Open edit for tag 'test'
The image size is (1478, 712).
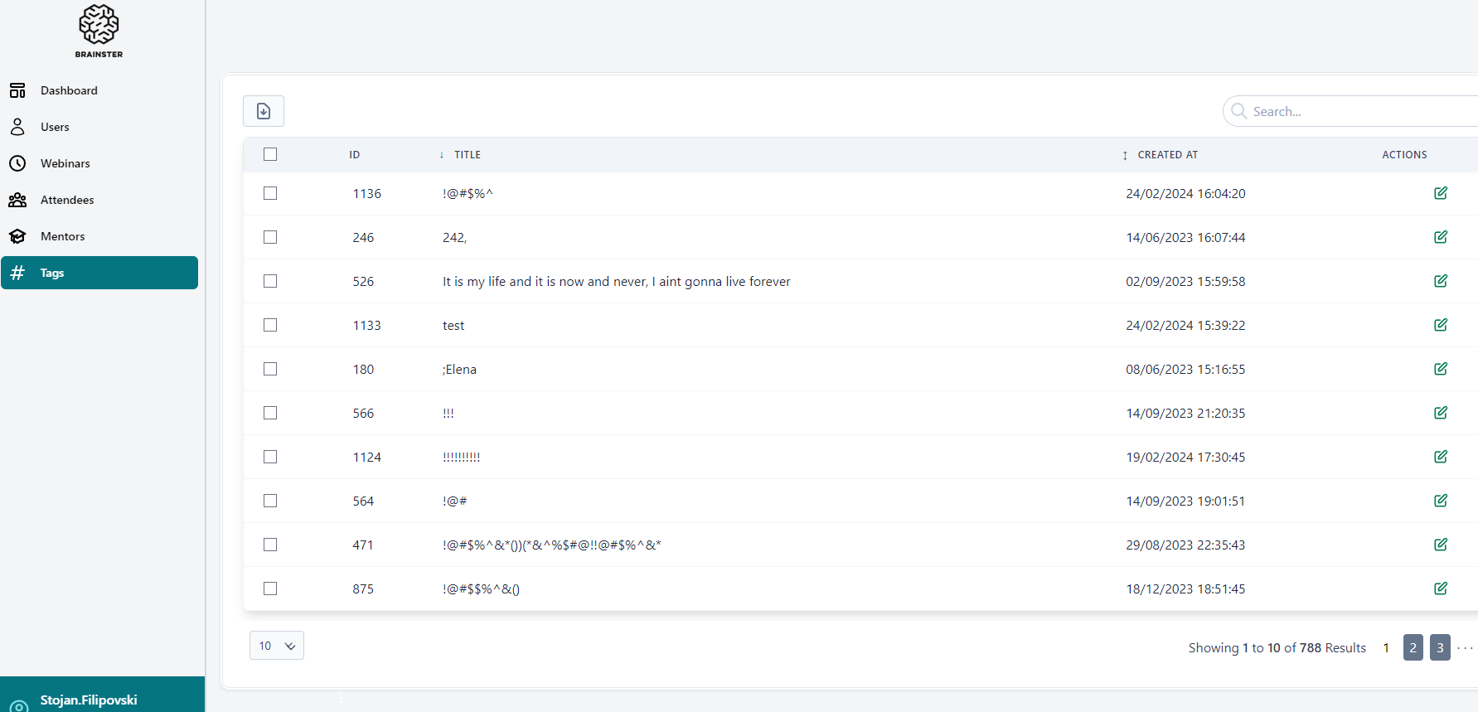[1441, 325]
